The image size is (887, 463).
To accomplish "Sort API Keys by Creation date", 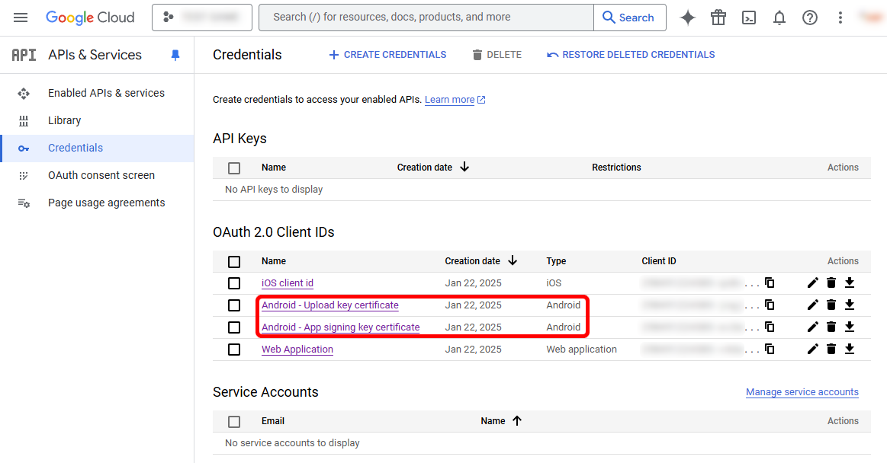I will point(432,167).
